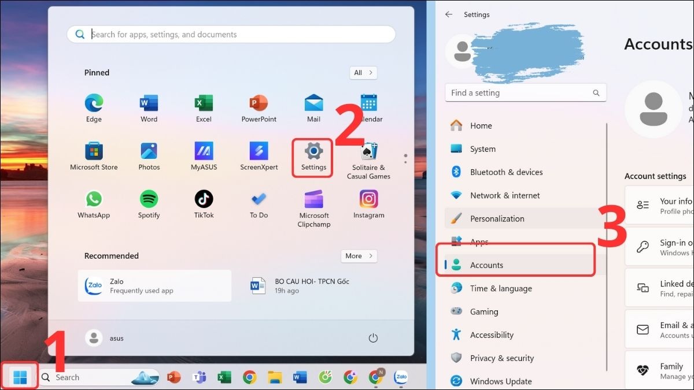This screenshot has height=390, width=694.
Task: Open the Mail app
Action: (x=313, y=108)
